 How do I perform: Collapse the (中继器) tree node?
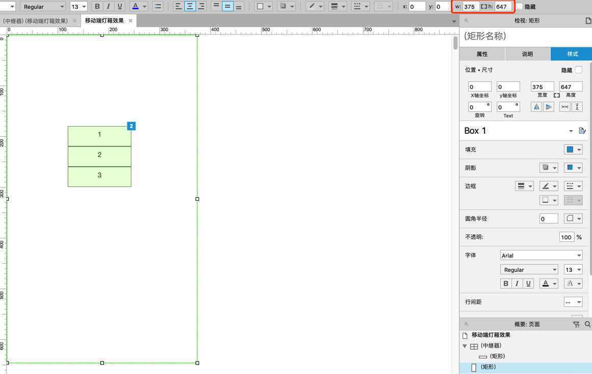(465, 346)
